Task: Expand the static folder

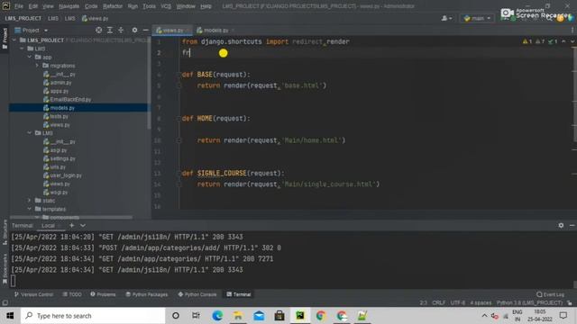Action: 30,200
